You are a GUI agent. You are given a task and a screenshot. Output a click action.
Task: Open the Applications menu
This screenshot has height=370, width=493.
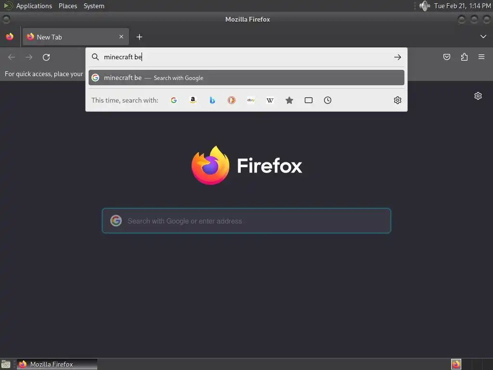point(34,6)
